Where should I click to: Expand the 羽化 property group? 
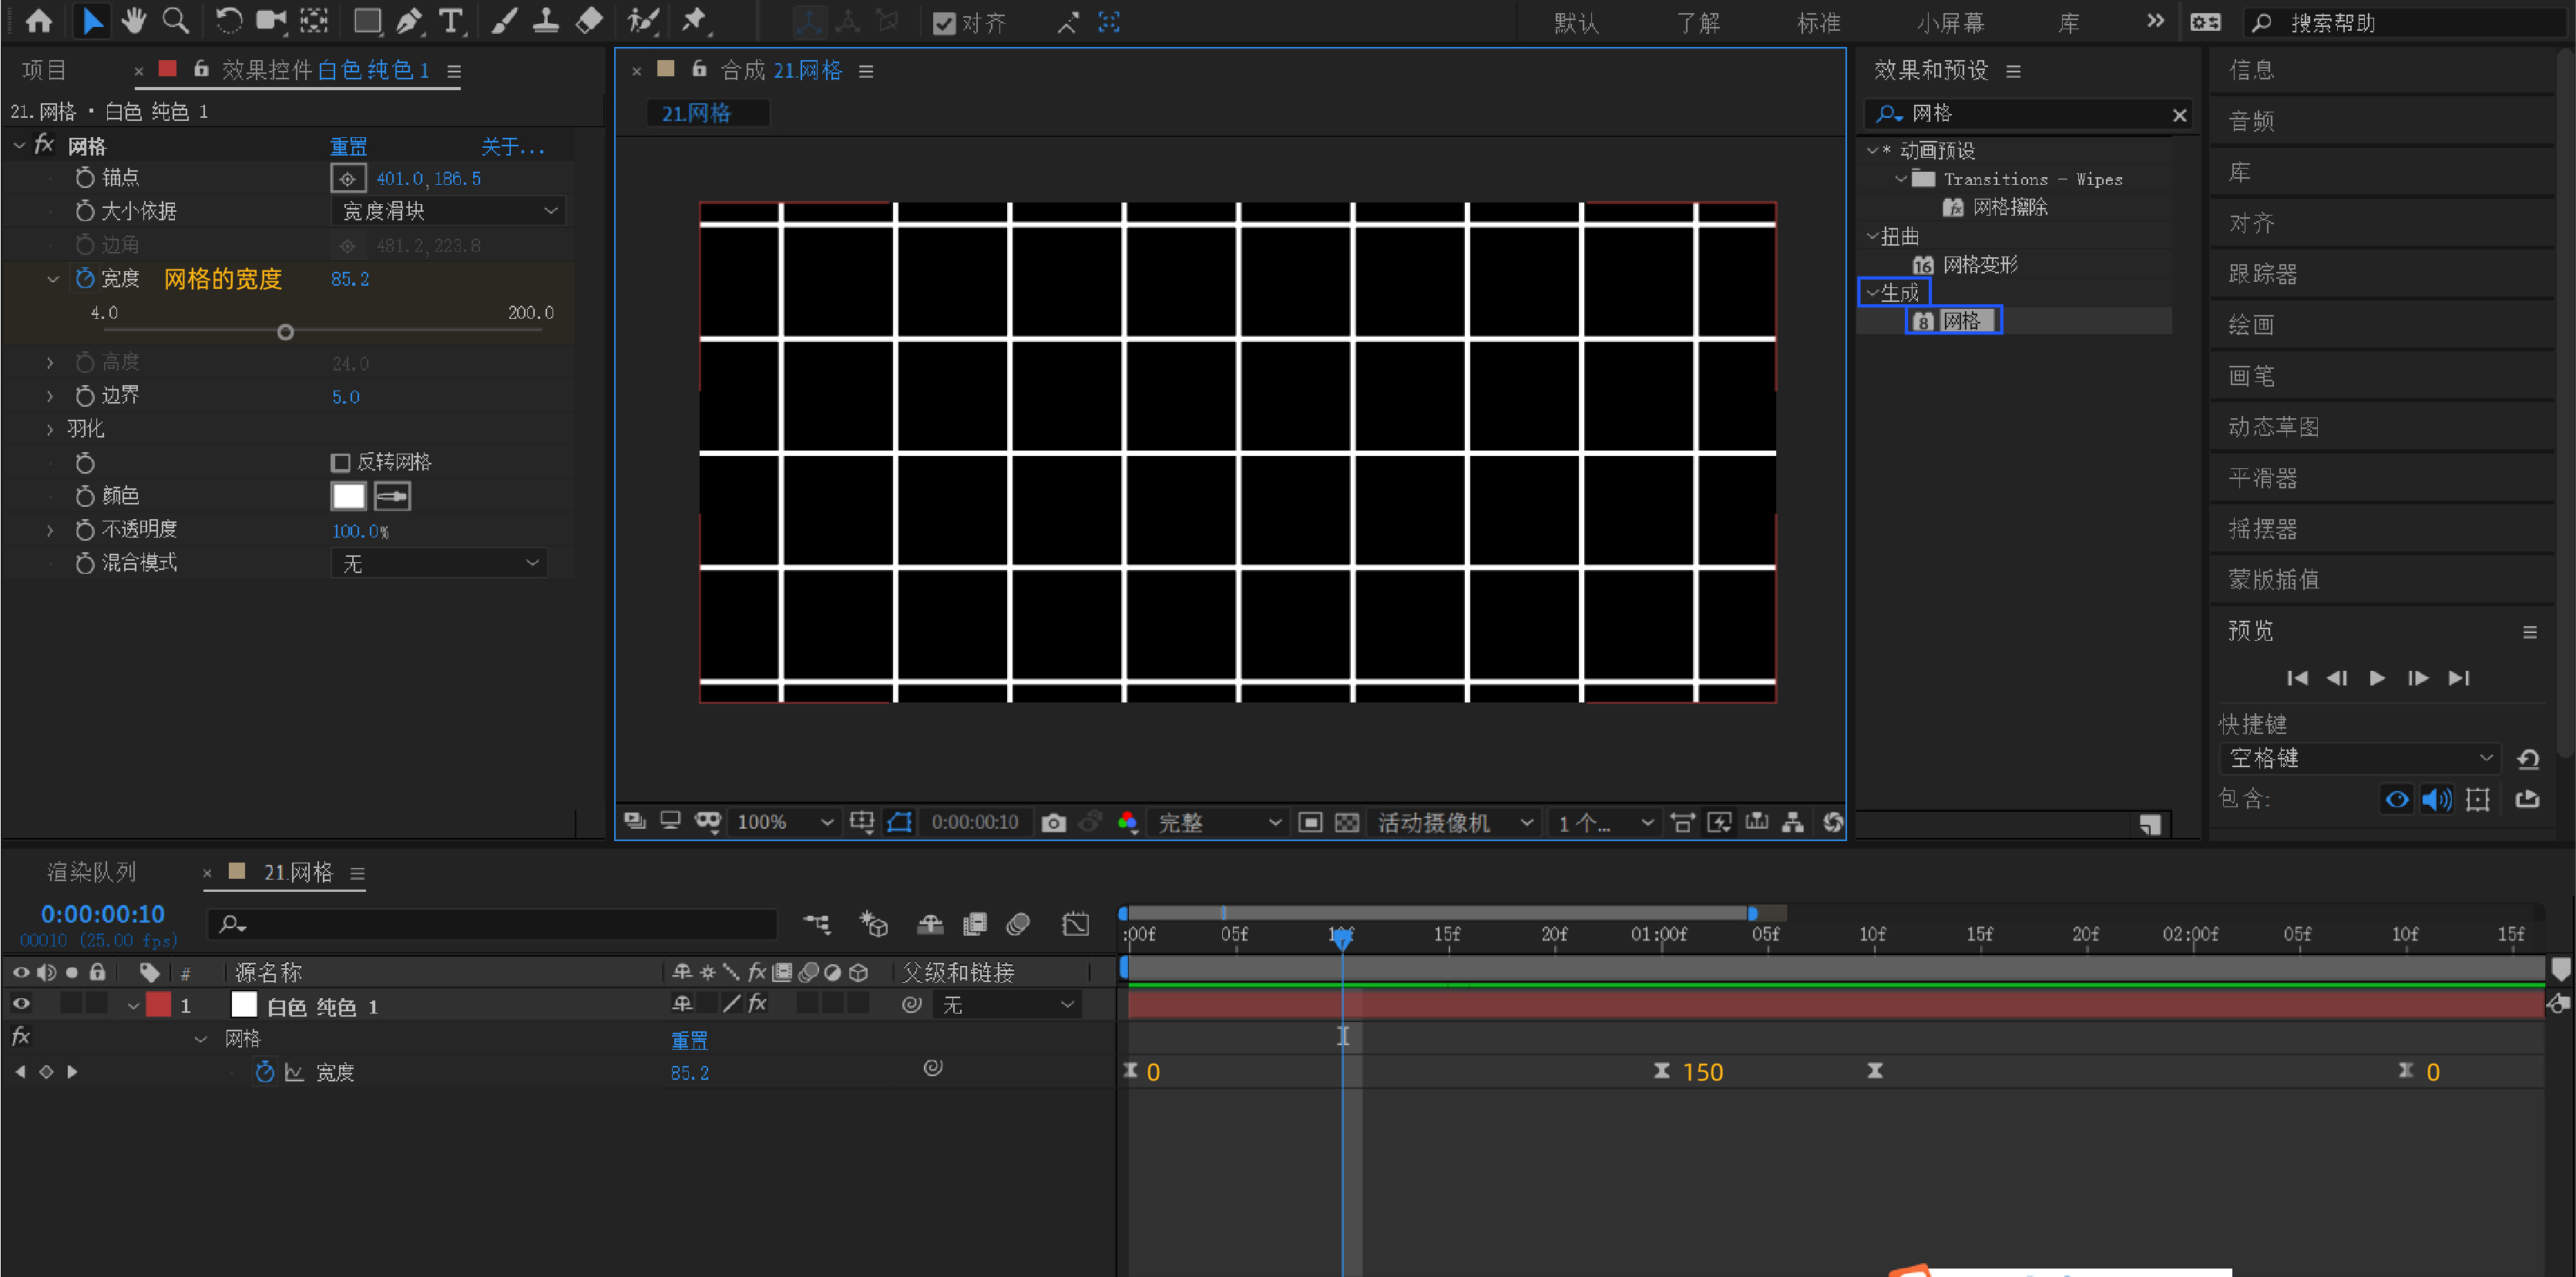50,429
